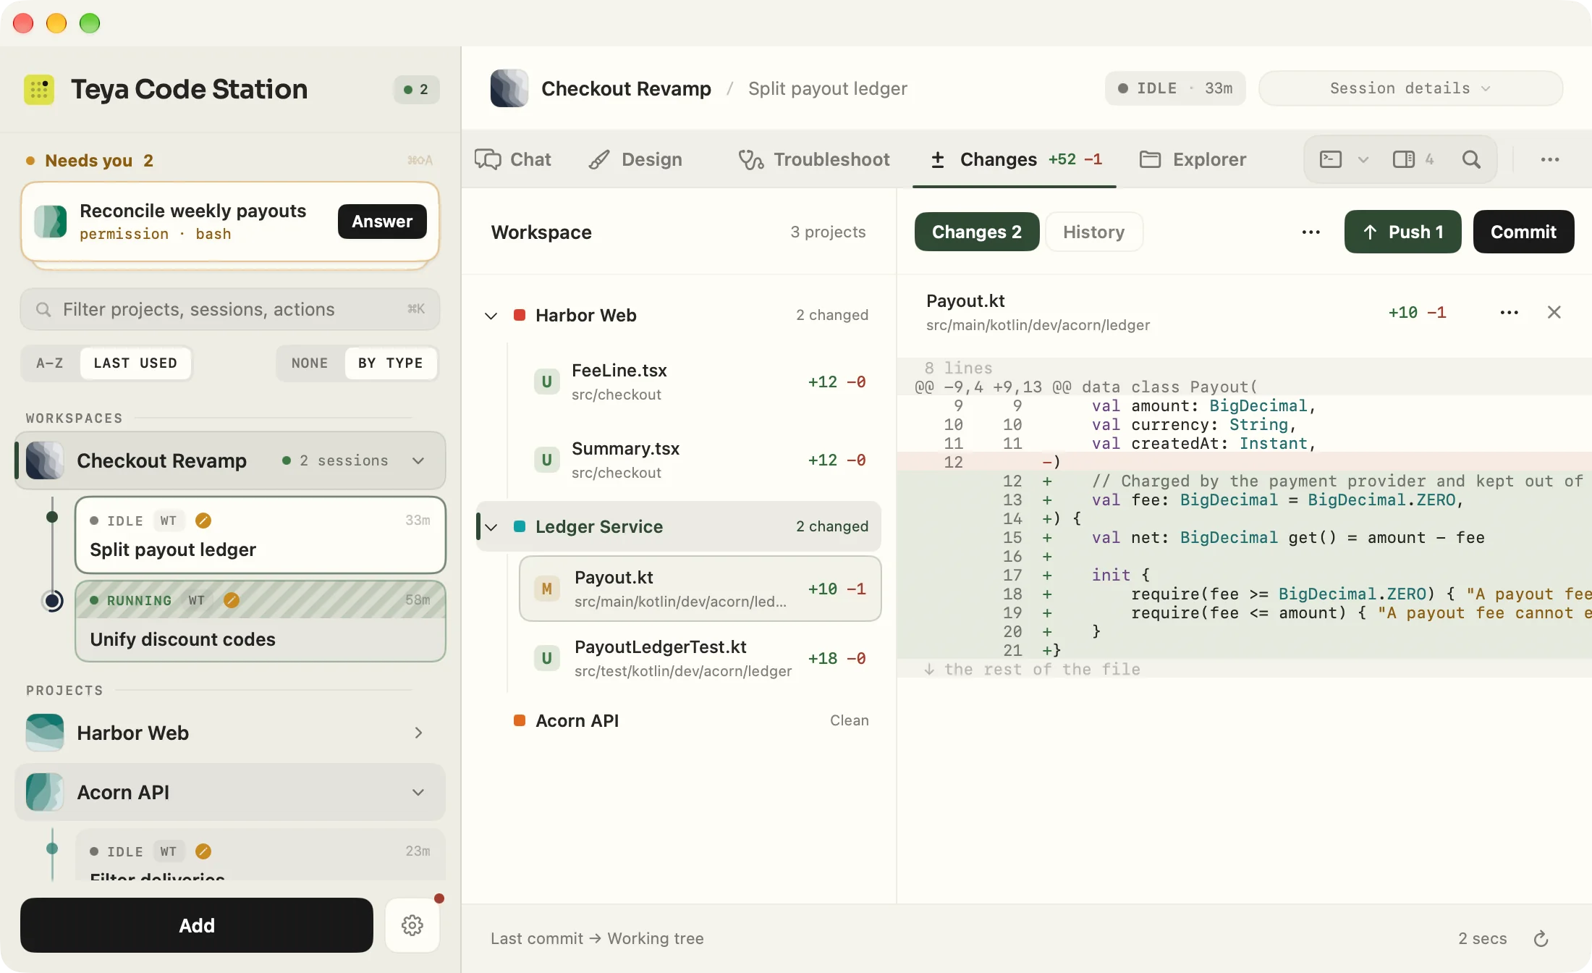Collapse the Ledger Service changes group
This screenshot has height=973, width=1592.
tap(491, 527)
